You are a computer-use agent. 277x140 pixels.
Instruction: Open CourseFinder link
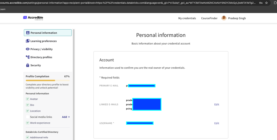[x=209, y=18]
